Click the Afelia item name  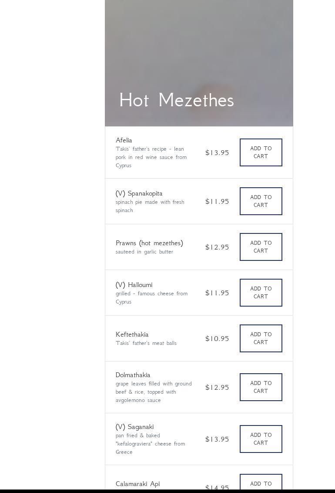[x=124, y=140]
